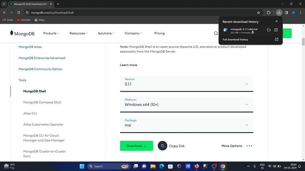Screen dimensions: 305x171
Task: Open the notification bell on taskbar
Action: [299, 166]
